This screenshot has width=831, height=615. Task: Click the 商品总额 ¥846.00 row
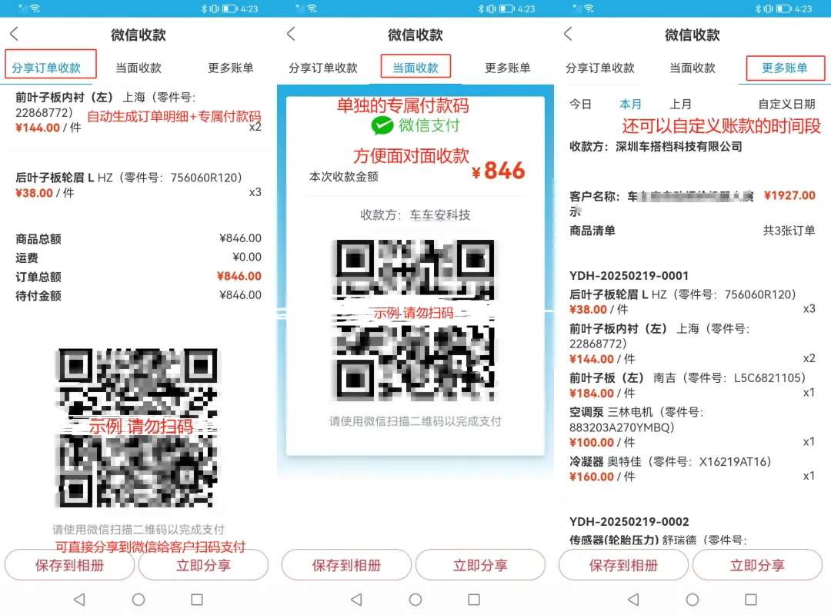pyautogui.click(x=138, y=238)
